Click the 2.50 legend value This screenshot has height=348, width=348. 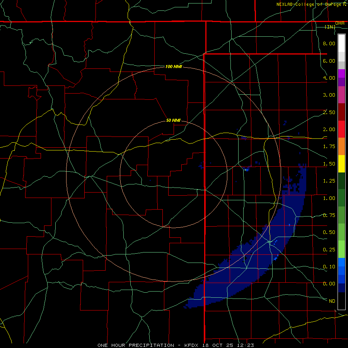coord(329,112)
